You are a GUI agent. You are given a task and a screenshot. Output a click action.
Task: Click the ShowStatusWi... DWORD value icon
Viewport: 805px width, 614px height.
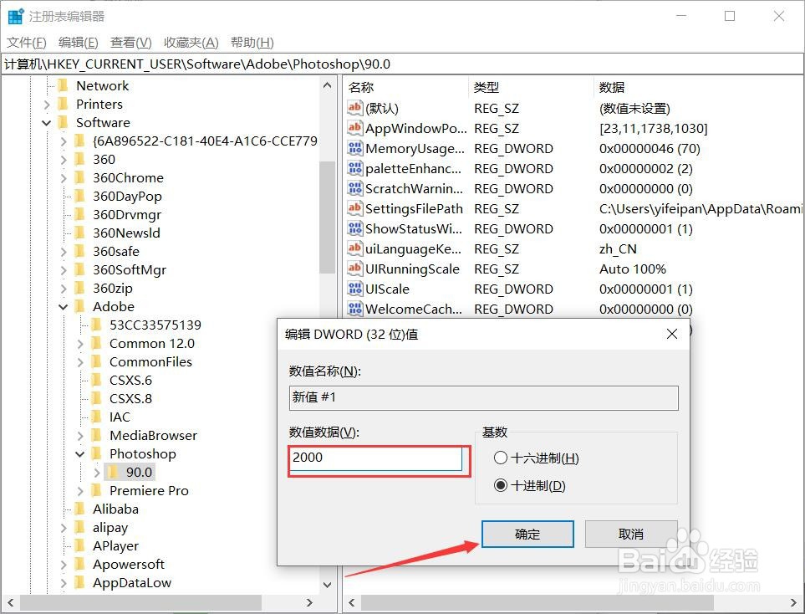(x=354, y=228)
